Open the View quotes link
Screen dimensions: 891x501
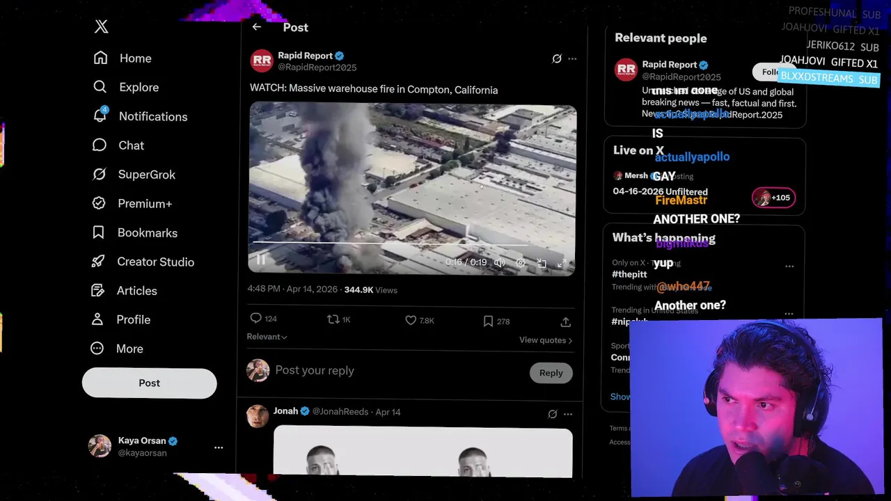tap(546, 340)
